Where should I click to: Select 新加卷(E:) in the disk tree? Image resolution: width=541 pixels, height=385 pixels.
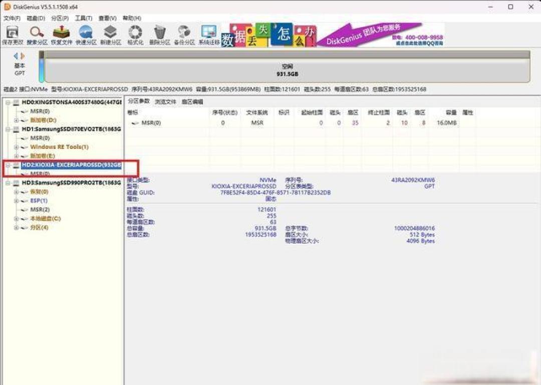(43, 156)
